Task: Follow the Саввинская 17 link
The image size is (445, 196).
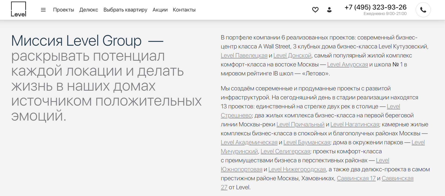Action: click(356, 178)
